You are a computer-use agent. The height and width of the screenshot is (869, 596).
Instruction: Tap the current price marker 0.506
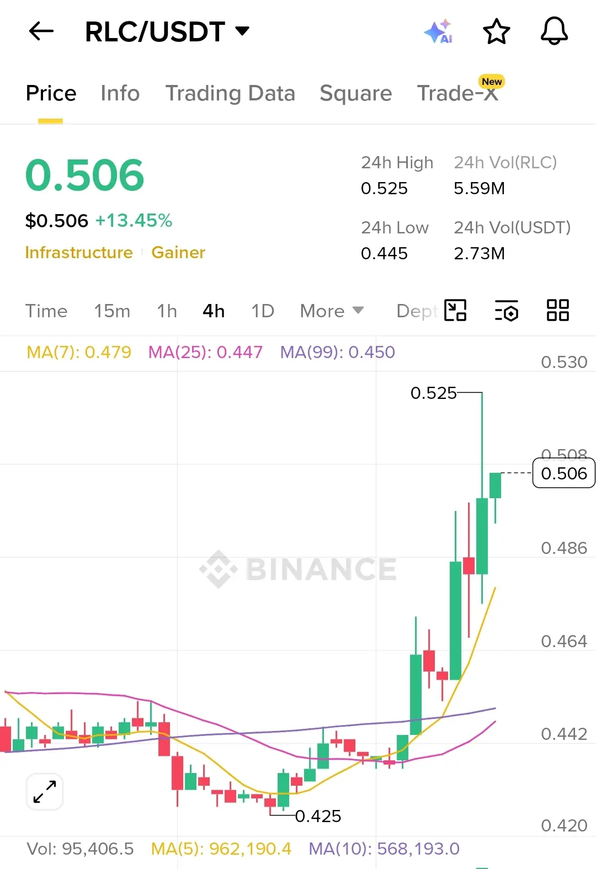564,473
